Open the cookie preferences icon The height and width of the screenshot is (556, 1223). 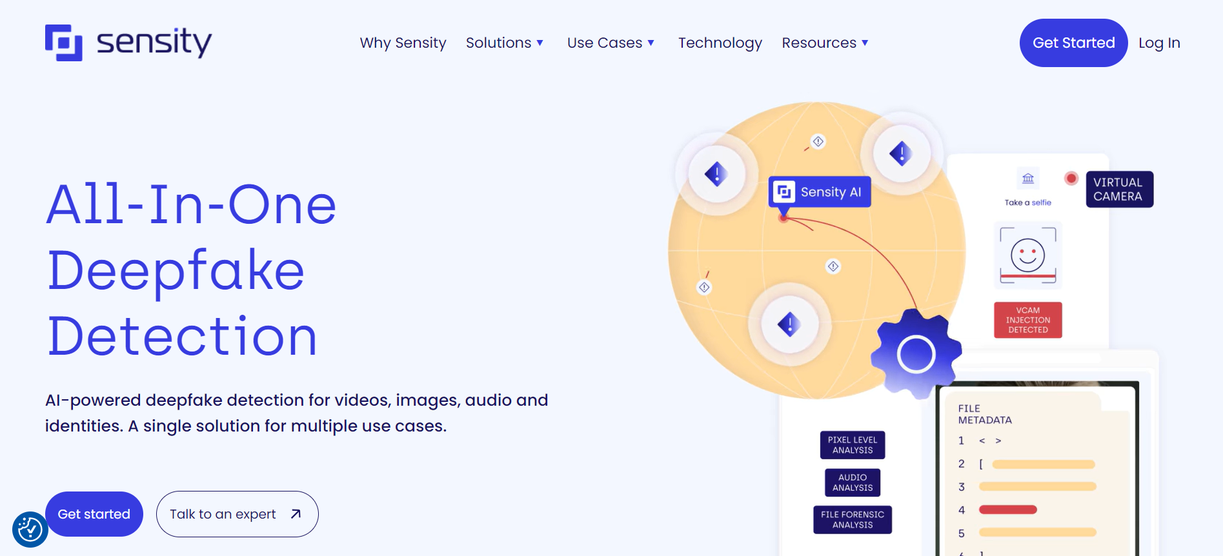click(30, 530)
